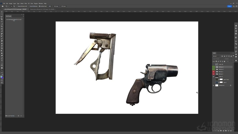
Task: Select the Horizontal Type tool
Action: point(2,60)
